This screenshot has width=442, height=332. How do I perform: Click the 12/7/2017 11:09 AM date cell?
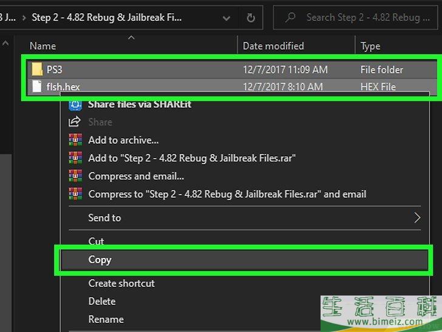(x=285, y=70)
